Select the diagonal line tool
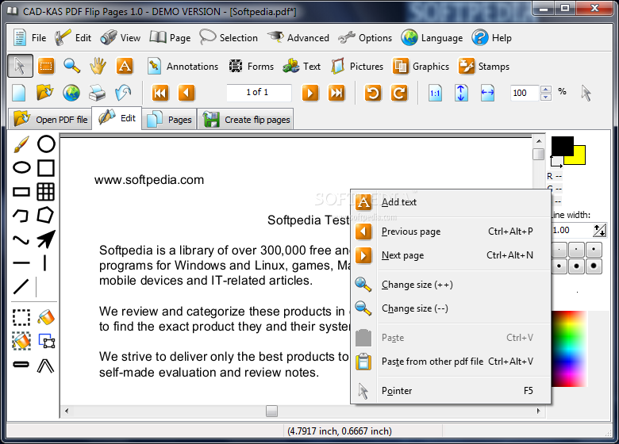619x444 pixels. point(21,286)
